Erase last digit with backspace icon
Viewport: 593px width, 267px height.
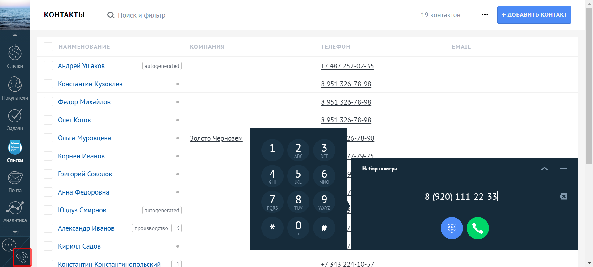563,196
